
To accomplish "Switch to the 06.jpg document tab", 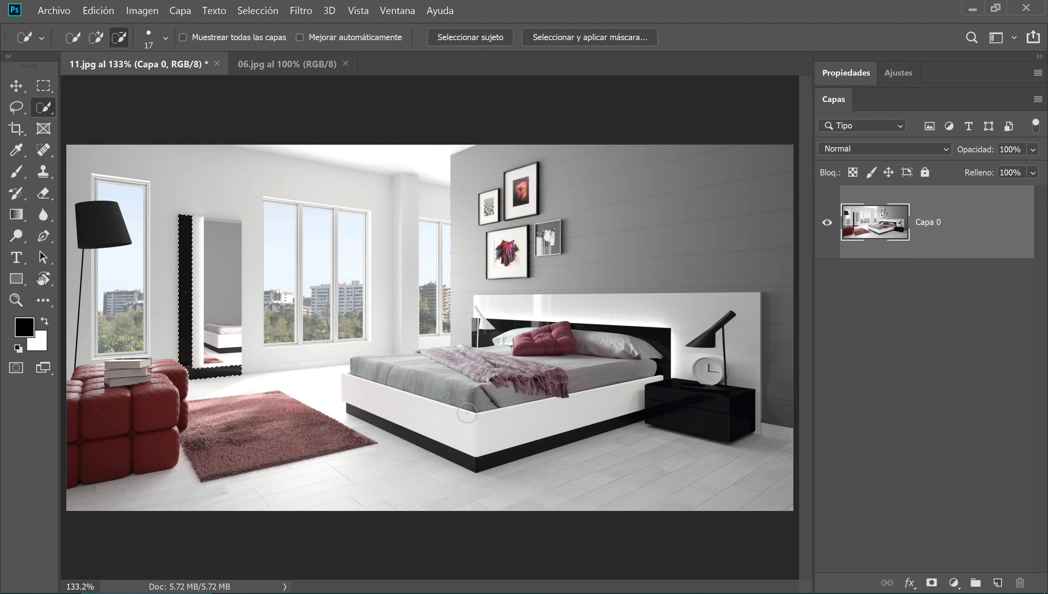I will click(x=287, y=64).
